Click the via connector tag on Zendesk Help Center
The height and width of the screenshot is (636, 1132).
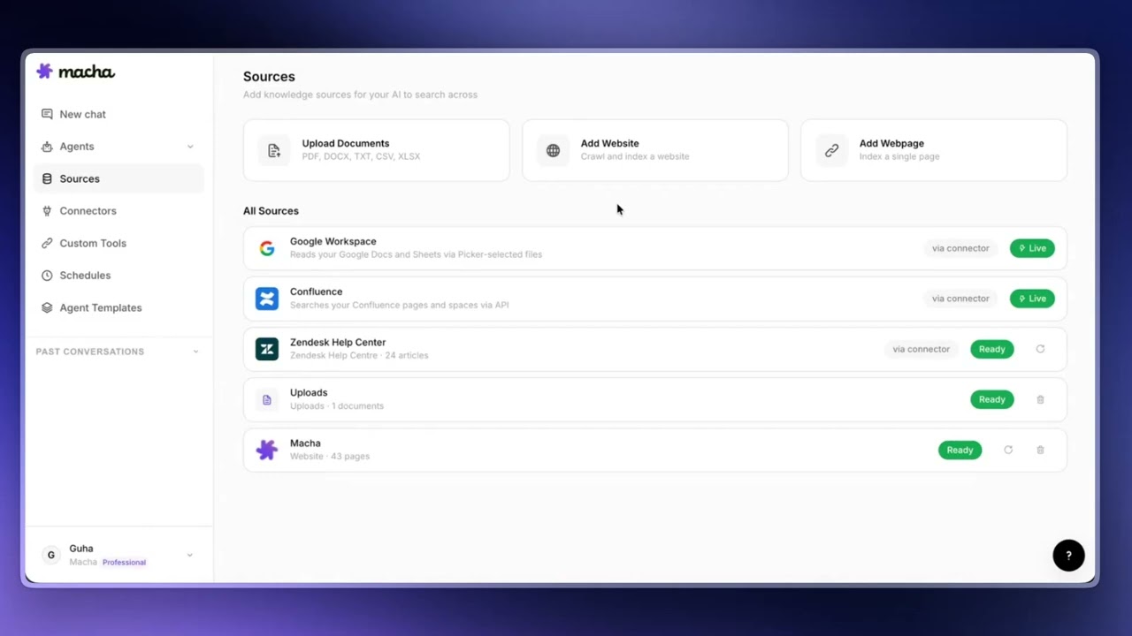[922, 349]
